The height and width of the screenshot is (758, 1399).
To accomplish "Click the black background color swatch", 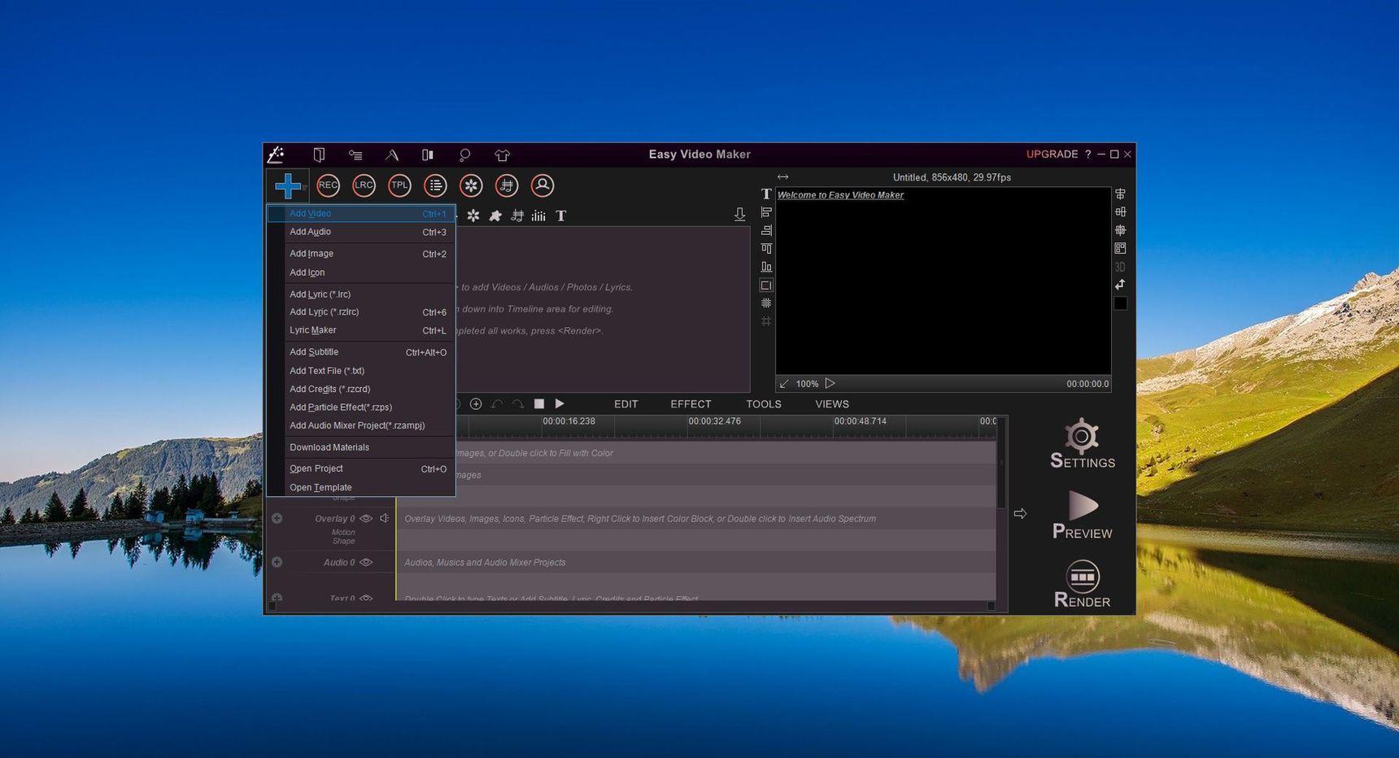I will [x=1120, y=303].
